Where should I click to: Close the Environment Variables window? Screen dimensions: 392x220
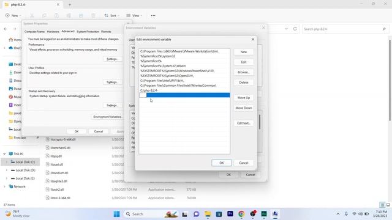click(x=263, y=28)
